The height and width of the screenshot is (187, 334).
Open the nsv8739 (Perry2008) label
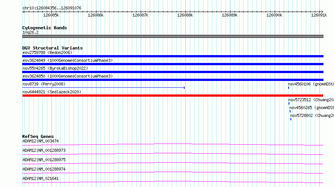pos(44,84)
